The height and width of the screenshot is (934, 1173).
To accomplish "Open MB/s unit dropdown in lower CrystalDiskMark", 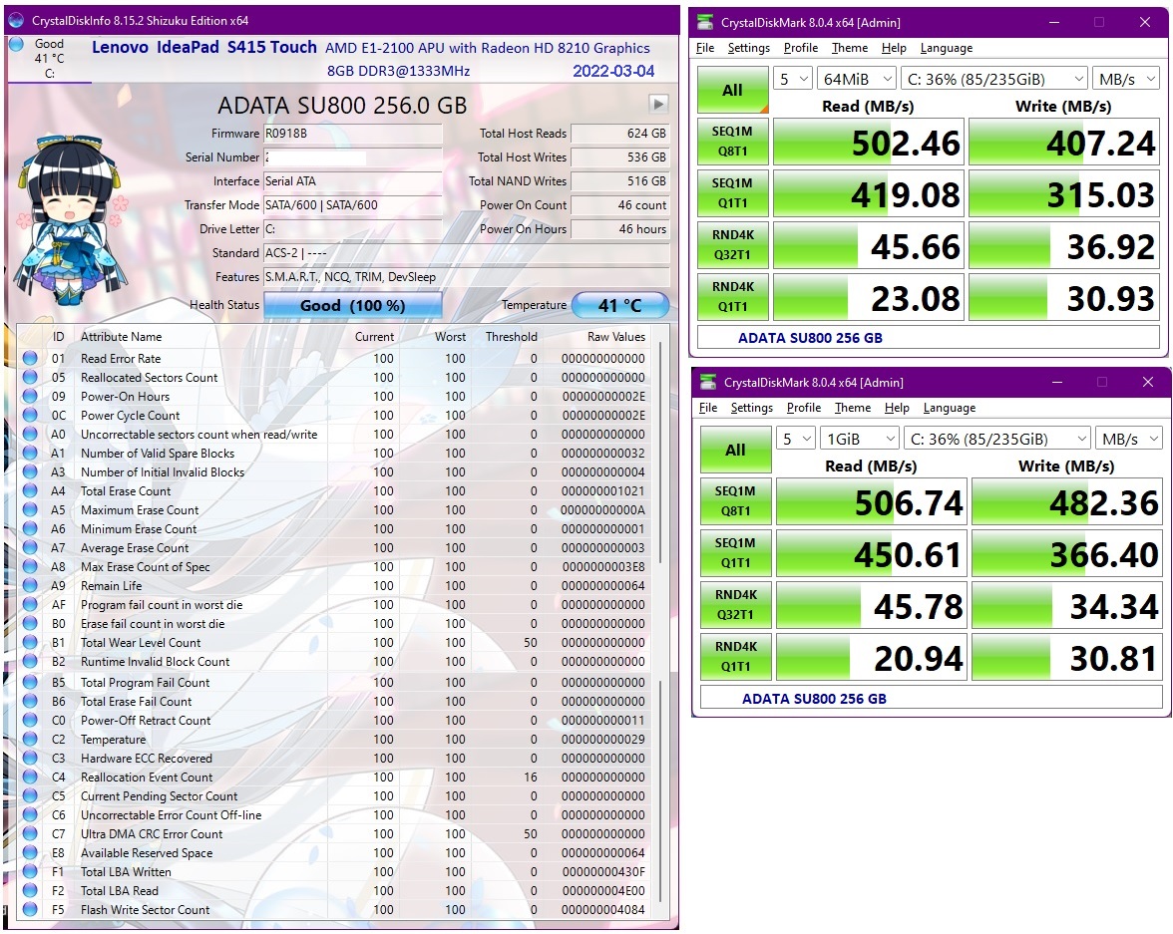I will [x=1129, y=439].
